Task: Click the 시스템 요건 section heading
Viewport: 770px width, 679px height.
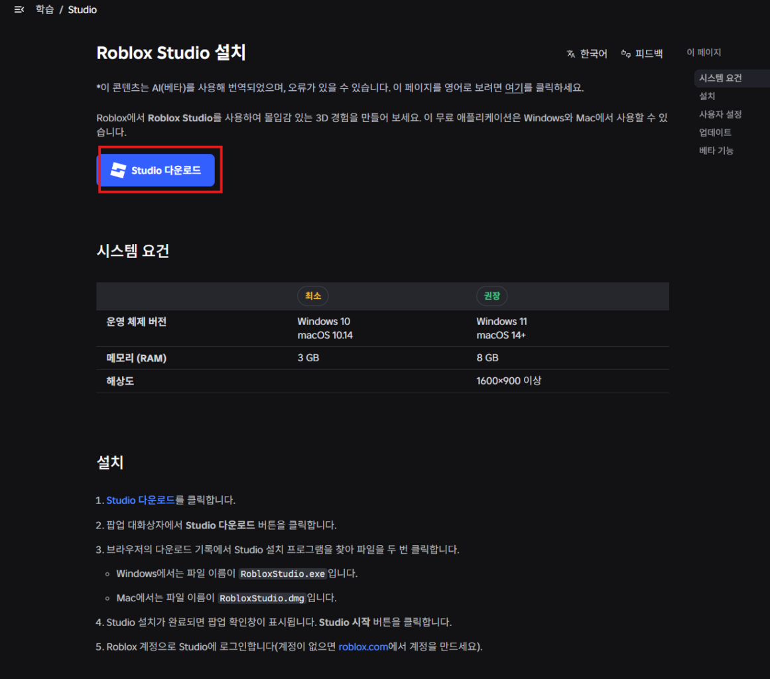Action: pyautogui.click(x=133, y=251)
